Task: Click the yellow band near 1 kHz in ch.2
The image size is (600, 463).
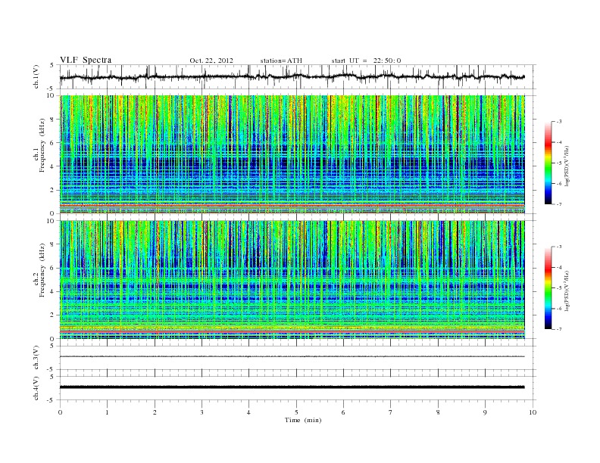Action: click(292, 328)
